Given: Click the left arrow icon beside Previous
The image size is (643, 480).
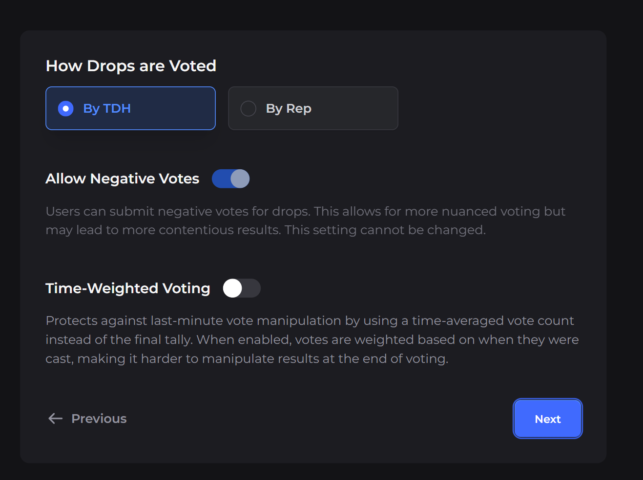Looking at the screenshot, I should tap(55, 419).
